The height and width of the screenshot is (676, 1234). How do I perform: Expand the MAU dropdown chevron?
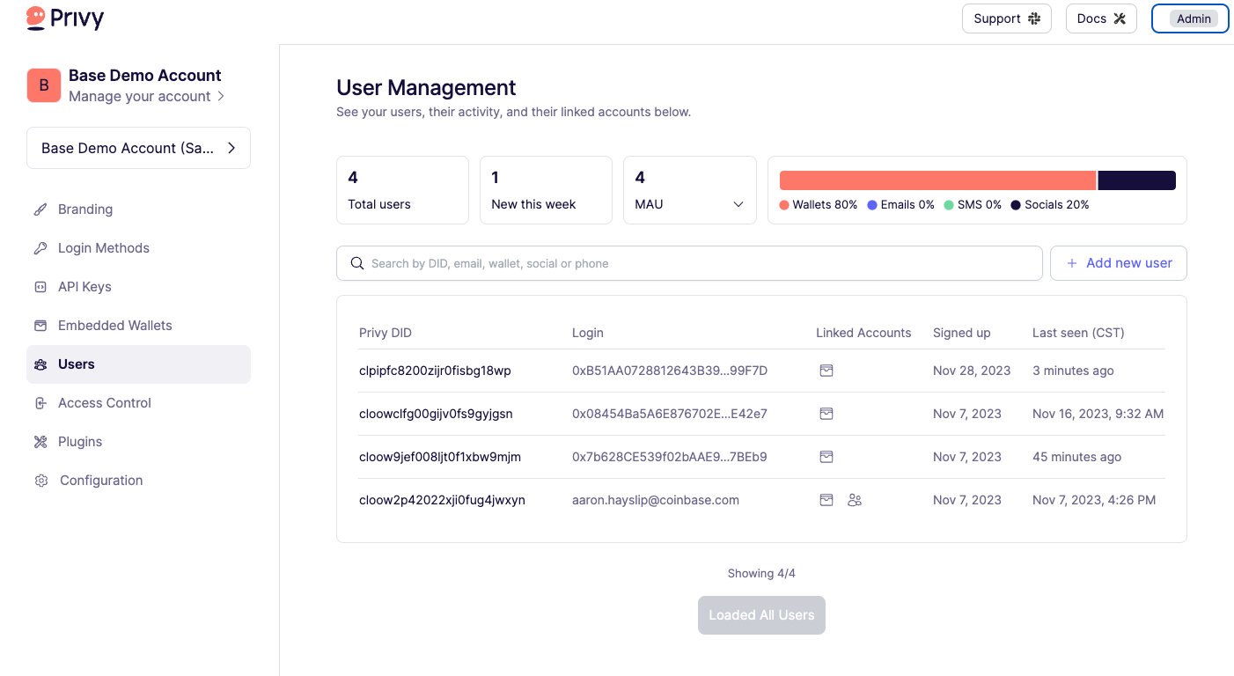(738, 204)
